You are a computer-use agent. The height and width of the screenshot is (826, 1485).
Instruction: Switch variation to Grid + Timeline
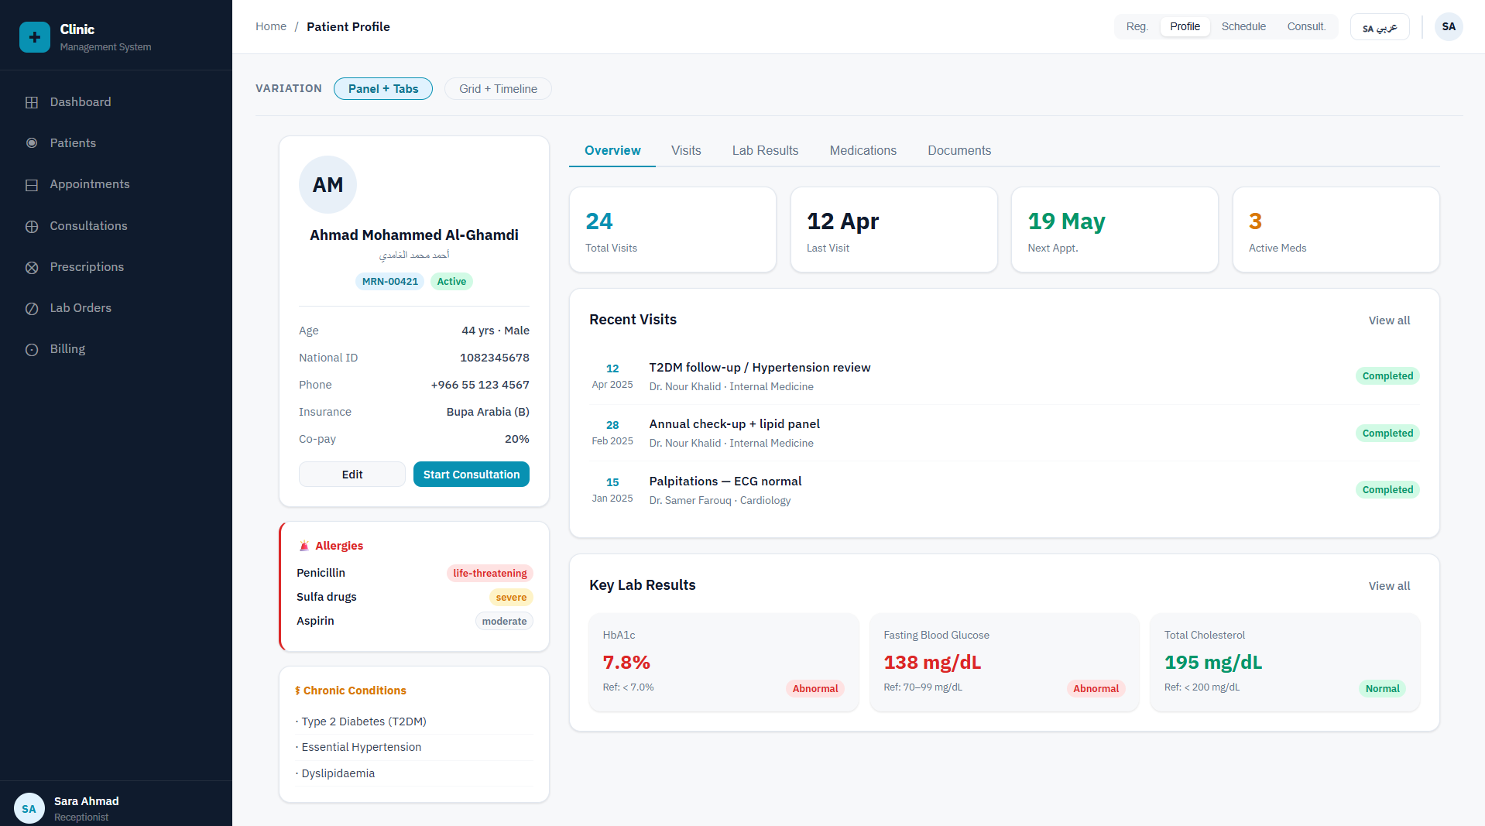click(498, 88)
